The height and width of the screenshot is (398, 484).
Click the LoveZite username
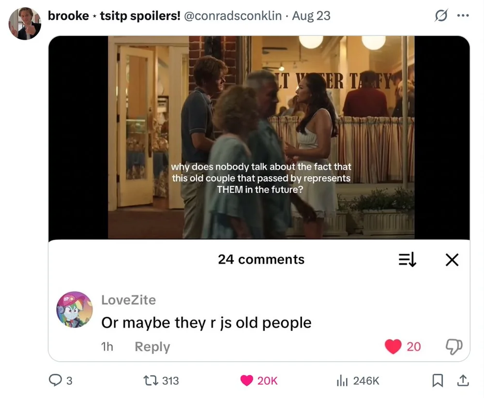128,300
